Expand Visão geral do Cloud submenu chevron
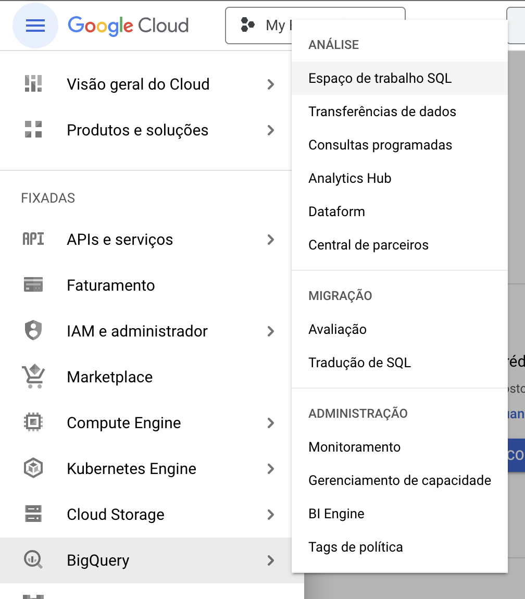This screenshot has height=599, width=525. [270, 84]
